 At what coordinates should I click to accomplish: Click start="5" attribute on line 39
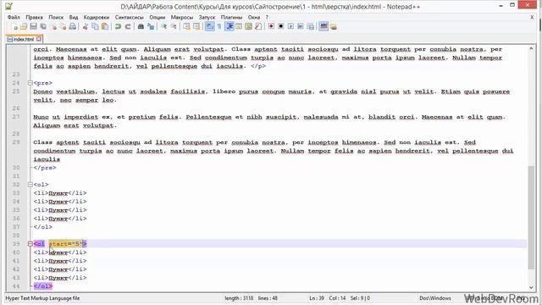(x=66, y=244)
